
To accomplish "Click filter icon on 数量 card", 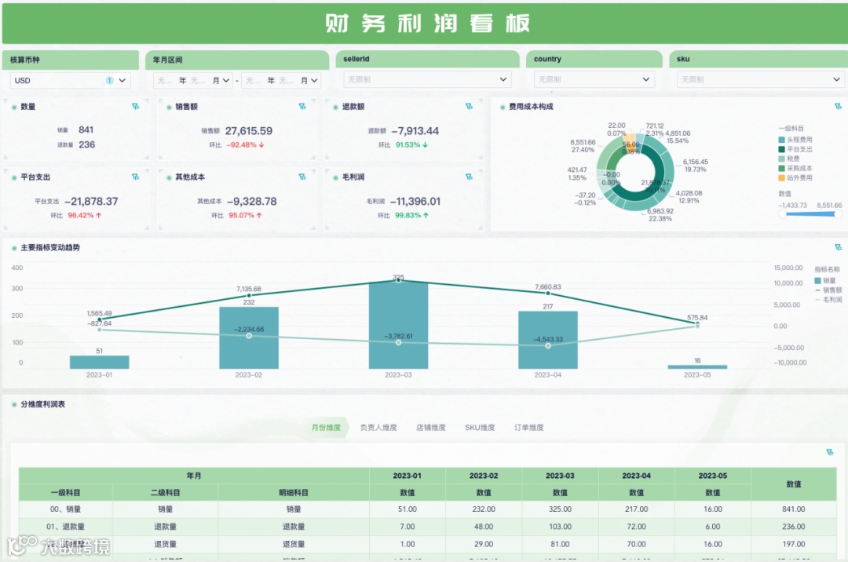I will point(136,107).
